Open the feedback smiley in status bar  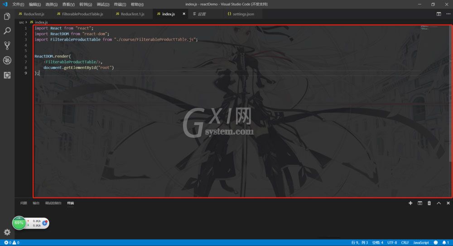pyautogui.click(x=435, y=242)
